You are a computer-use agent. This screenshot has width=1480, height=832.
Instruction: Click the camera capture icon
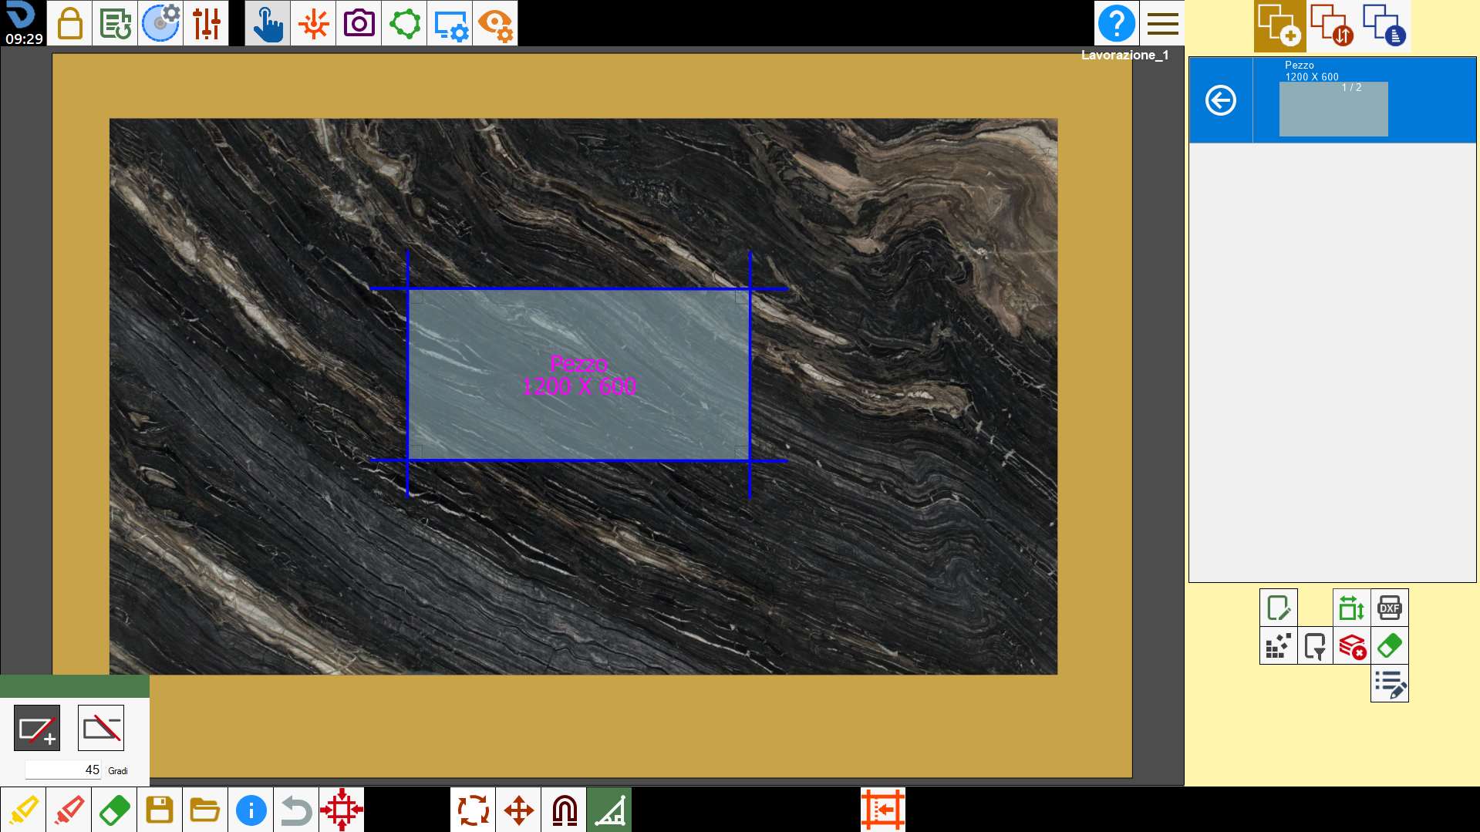[x=359, y=23]
